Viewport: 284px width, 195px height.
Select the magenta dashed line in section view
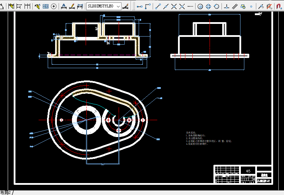click(x=97, y=55)
